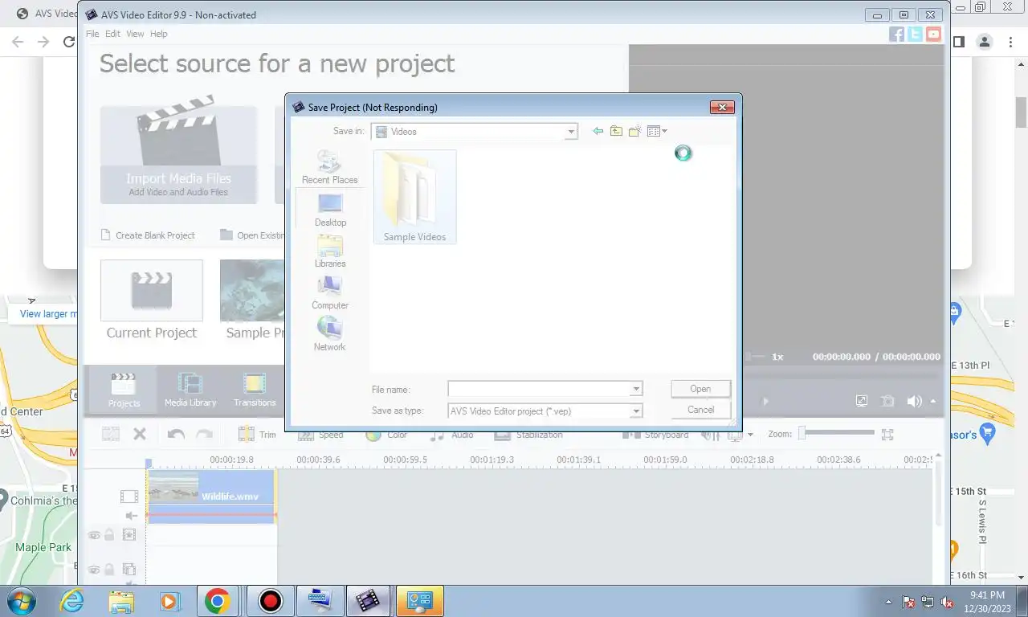Image resolution: width=1028 pixels, height=617 pixels.
Task: Play the preview video
Action: 765,401
